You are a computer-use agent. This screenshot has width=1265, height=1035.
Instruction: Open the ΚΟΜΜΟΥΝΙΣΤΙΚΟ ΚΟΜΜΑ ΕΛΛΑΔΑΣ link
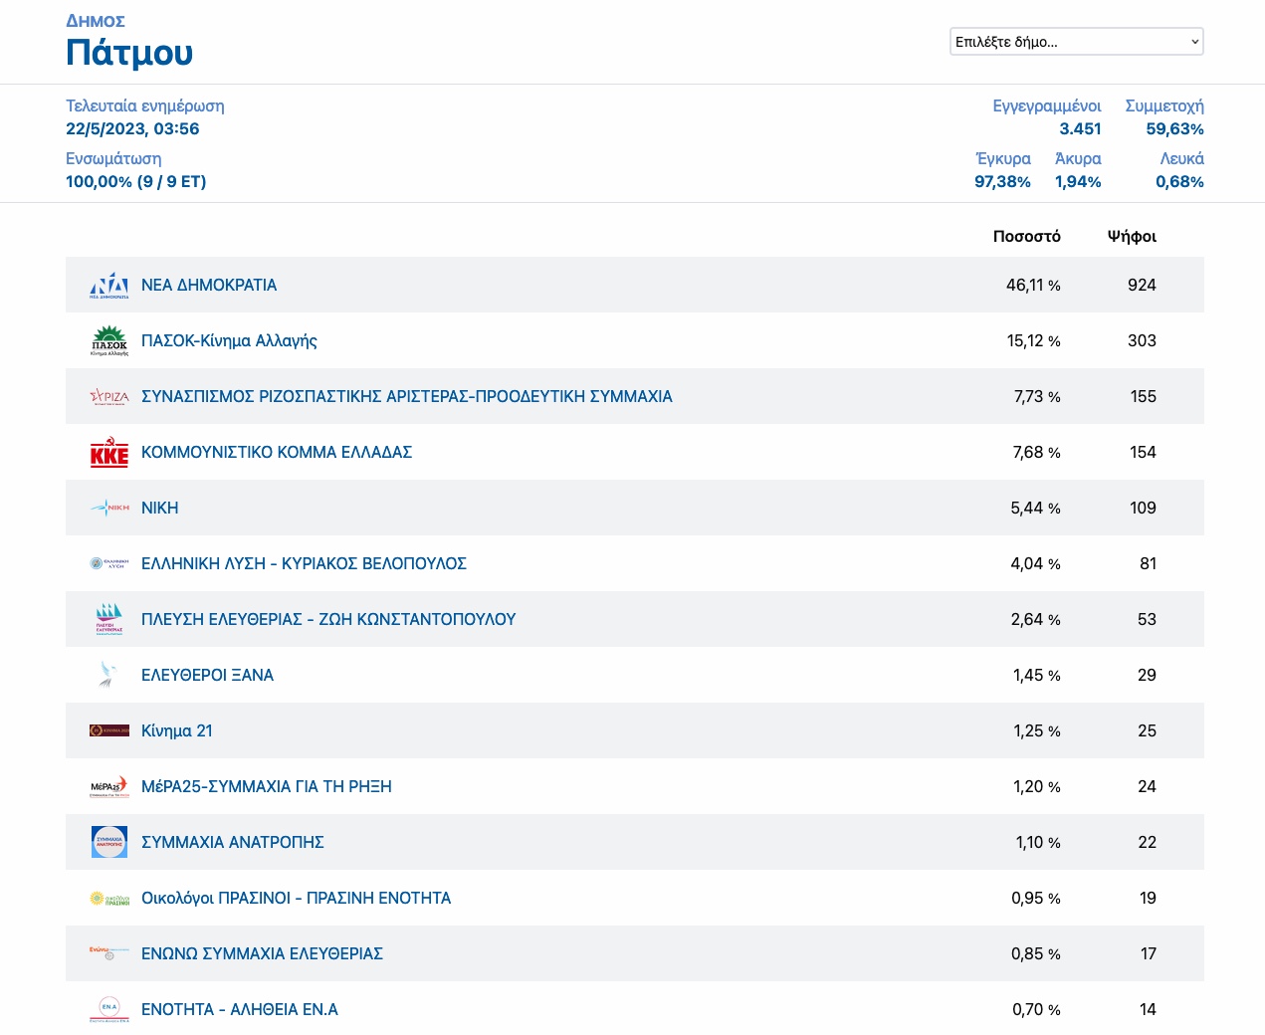pos(277,452)
